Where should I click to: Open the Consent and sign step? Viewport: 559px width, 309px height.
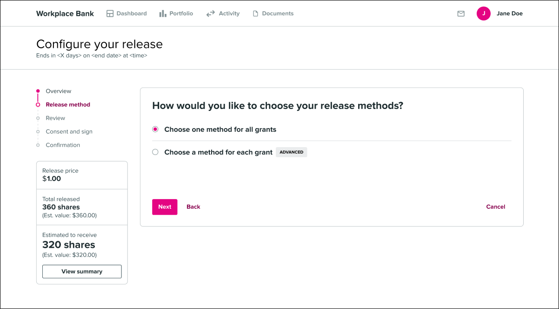[69, 132]
